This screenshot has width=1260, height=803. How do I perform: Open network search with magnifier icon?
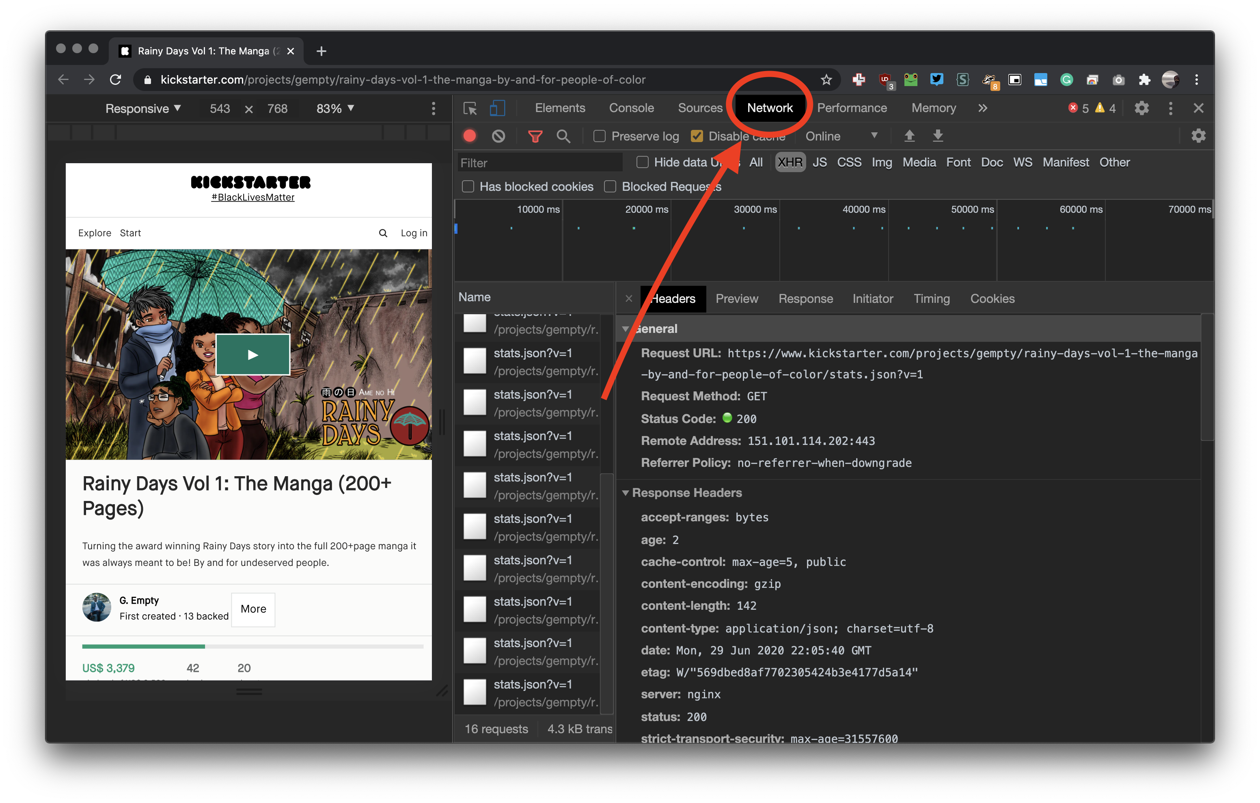pos(563,136)
